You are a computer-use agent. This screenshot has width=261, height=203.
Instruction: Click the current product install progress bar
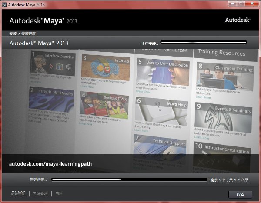pos(204,43)
